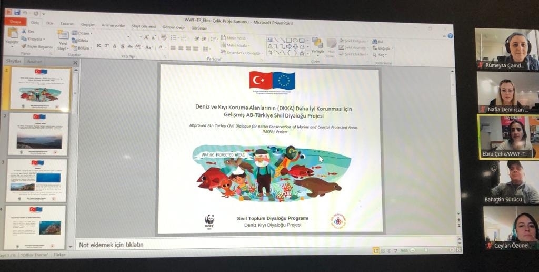Viewport: 539px width, 272px height.
Task: Open Düzen layout dropdown
Action: coord(82,33)
